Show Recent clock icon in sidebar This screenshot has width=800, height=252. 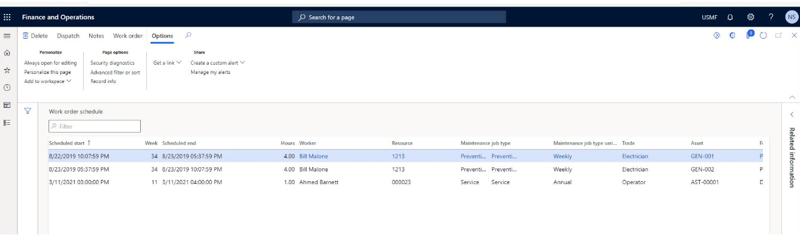[x=7, y=88]
